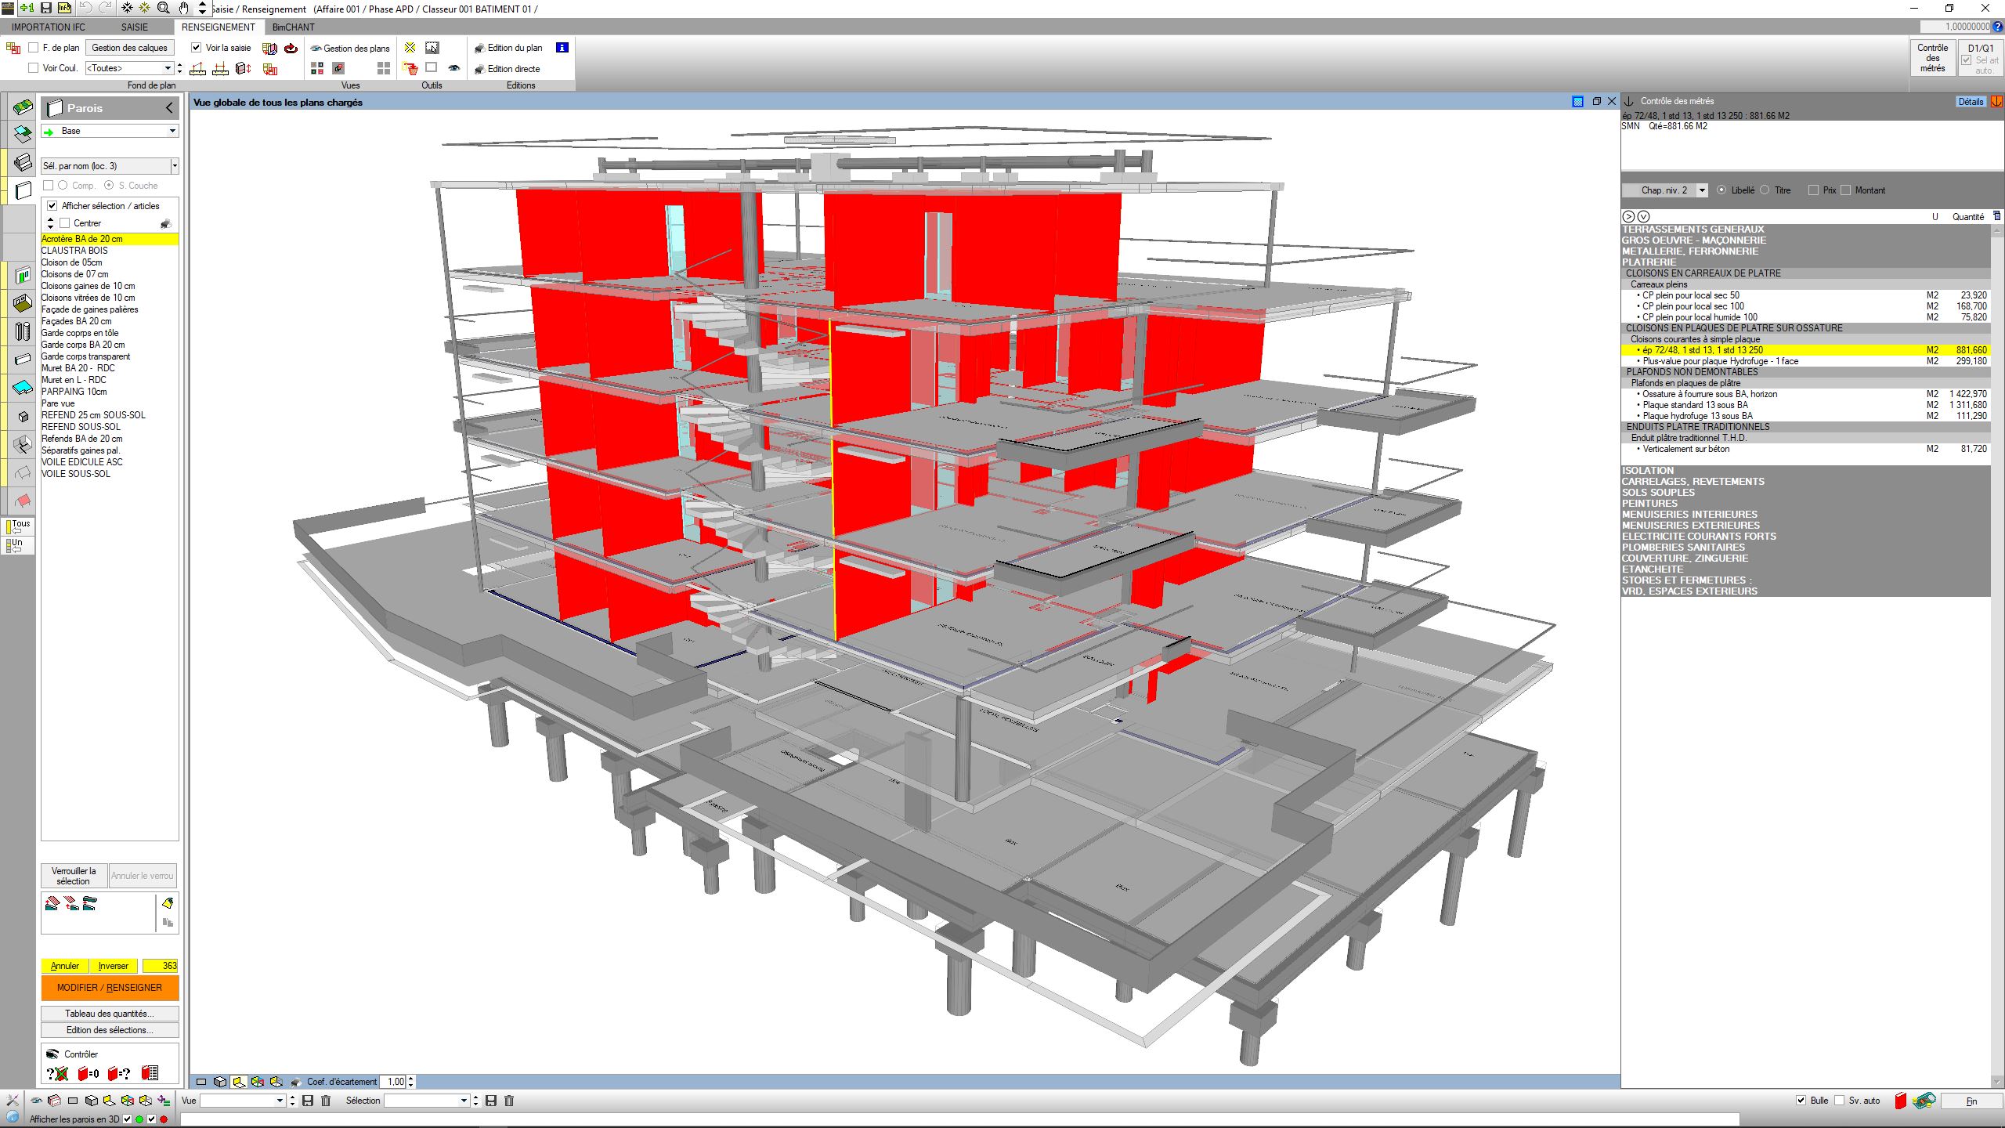Click the MODIFIER / RENSEIGNER button

[x=110, y=988]
